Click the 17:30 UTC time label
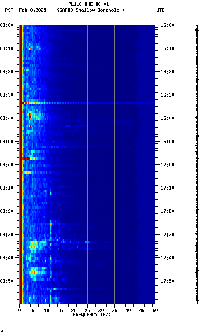The image size is (214, 335). point(167,235)
